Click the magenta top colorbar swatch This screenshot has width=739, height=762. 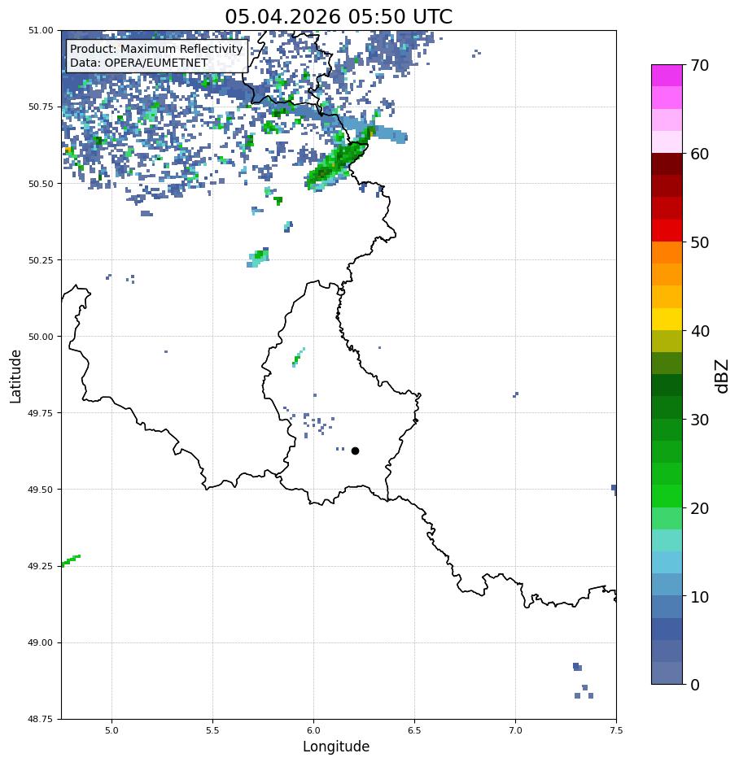667,76
